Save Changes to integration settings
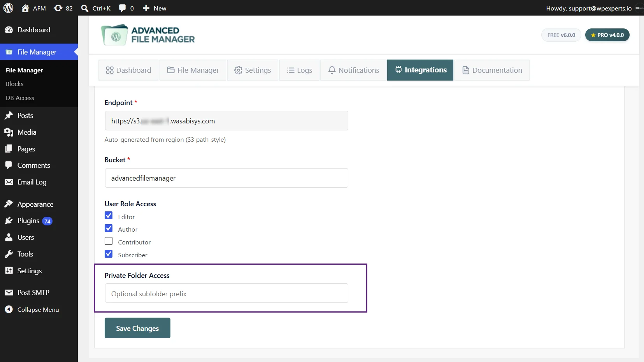Viewport: 644px width, 362px height. click(137, 328)
